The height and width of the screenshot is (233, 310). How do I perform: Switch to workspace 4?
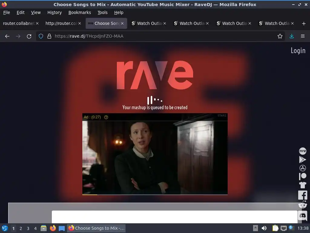click(x=35, y=228)
